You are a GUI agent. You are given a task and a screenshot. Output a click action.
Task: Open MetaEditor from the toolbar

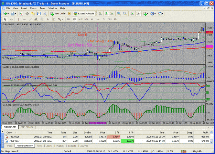[69, 14]
